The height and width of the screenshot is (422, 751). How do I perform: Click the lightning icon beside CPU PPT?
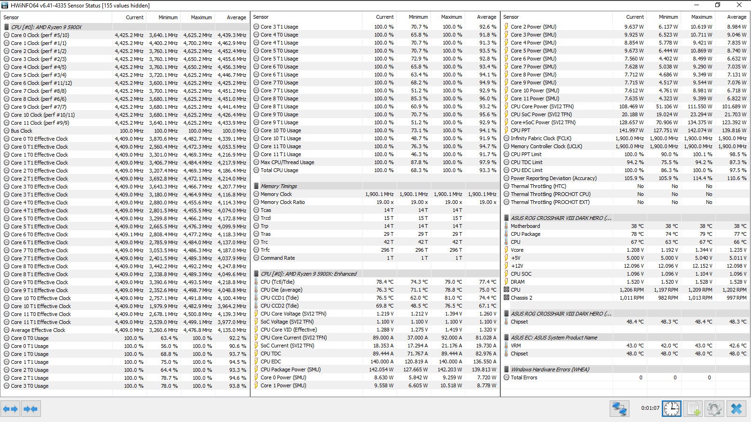(506, 130)
